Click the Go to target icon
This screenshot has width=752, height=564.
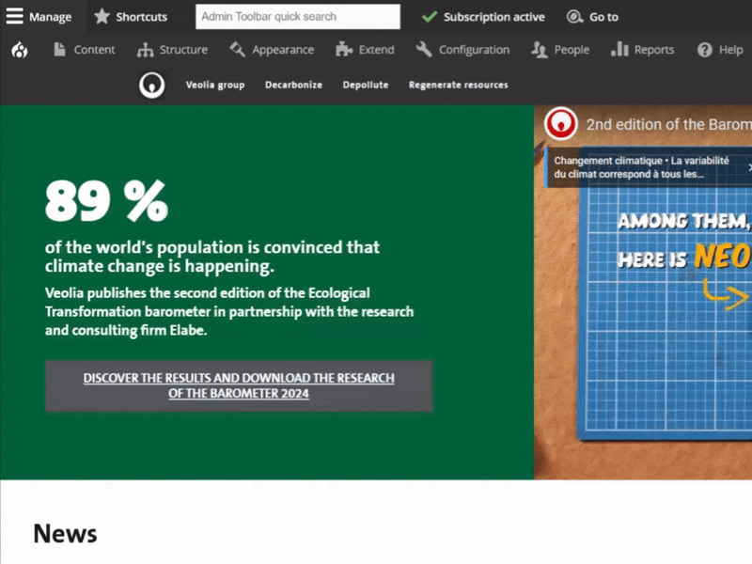pos(574,17)
